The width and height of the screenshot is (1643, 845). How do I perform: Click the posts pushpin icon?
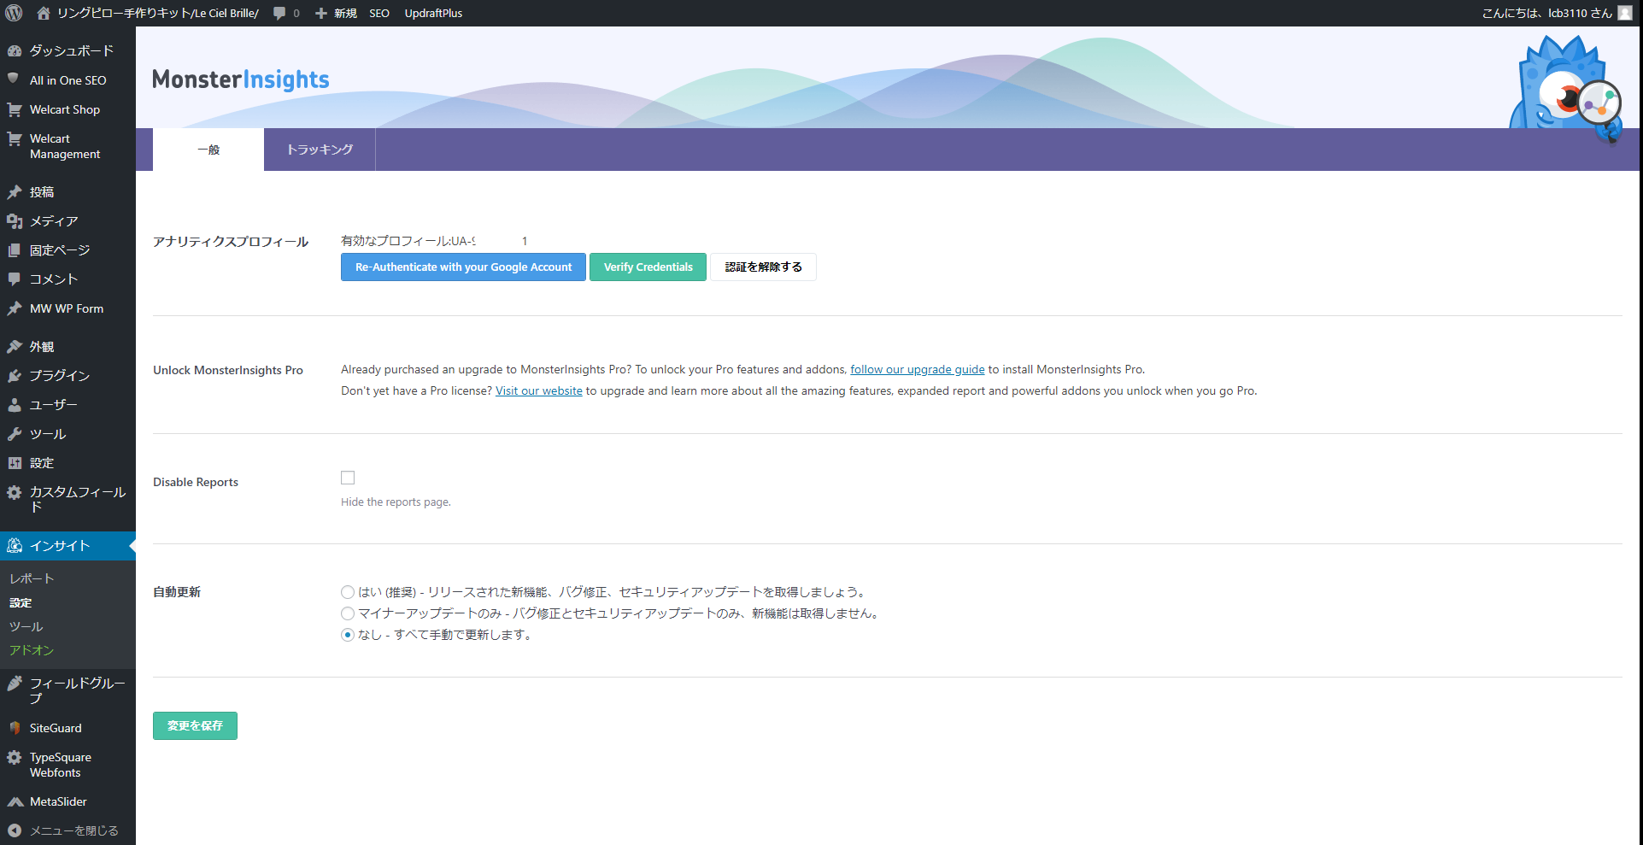click(15, 192)
